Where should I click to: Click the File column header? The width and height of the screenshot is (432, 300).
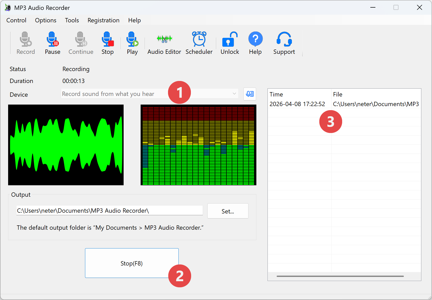pos(376,94)
